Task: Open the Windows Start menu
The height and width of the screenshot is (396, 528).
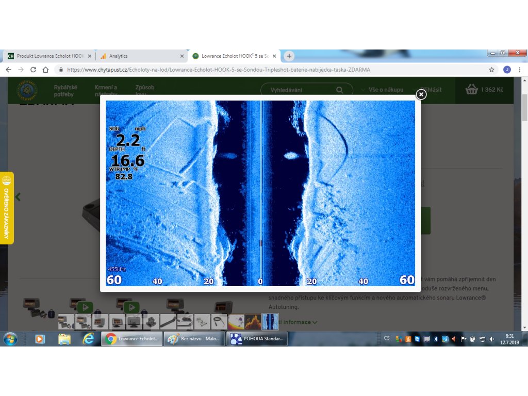Action: (x=10, y=339)
